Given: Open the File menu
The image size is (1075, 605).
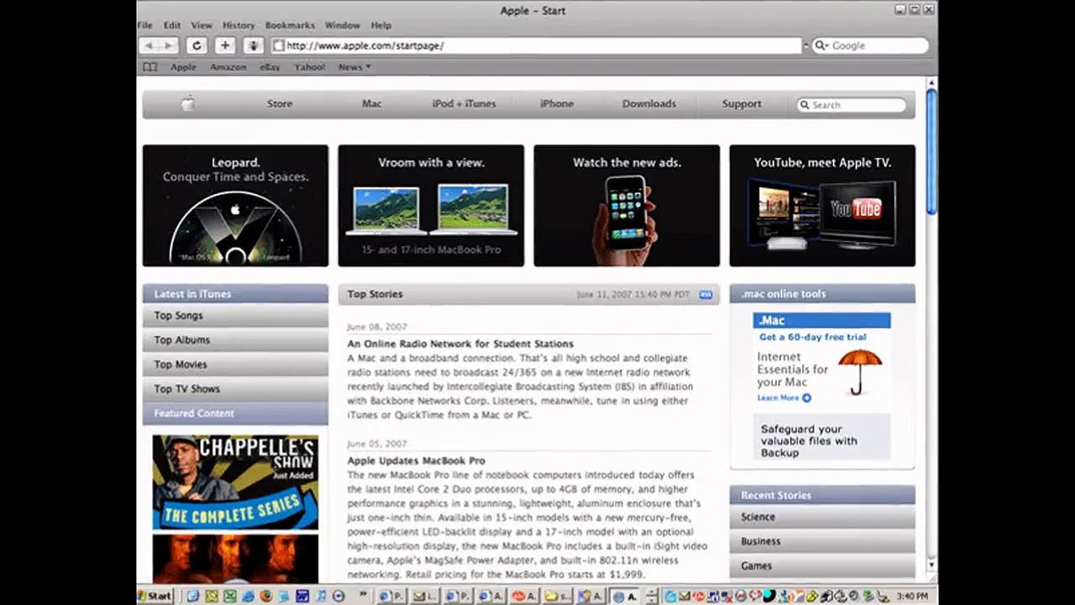Looking at the screenshot, I should (x=144, y=26).
